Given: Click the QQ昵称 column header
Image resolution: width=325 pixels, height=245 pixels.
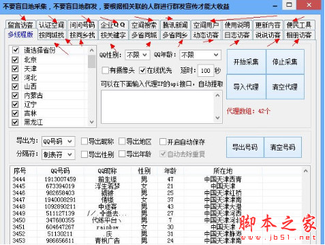Looking at the screenshot, I should pos(108,171).
